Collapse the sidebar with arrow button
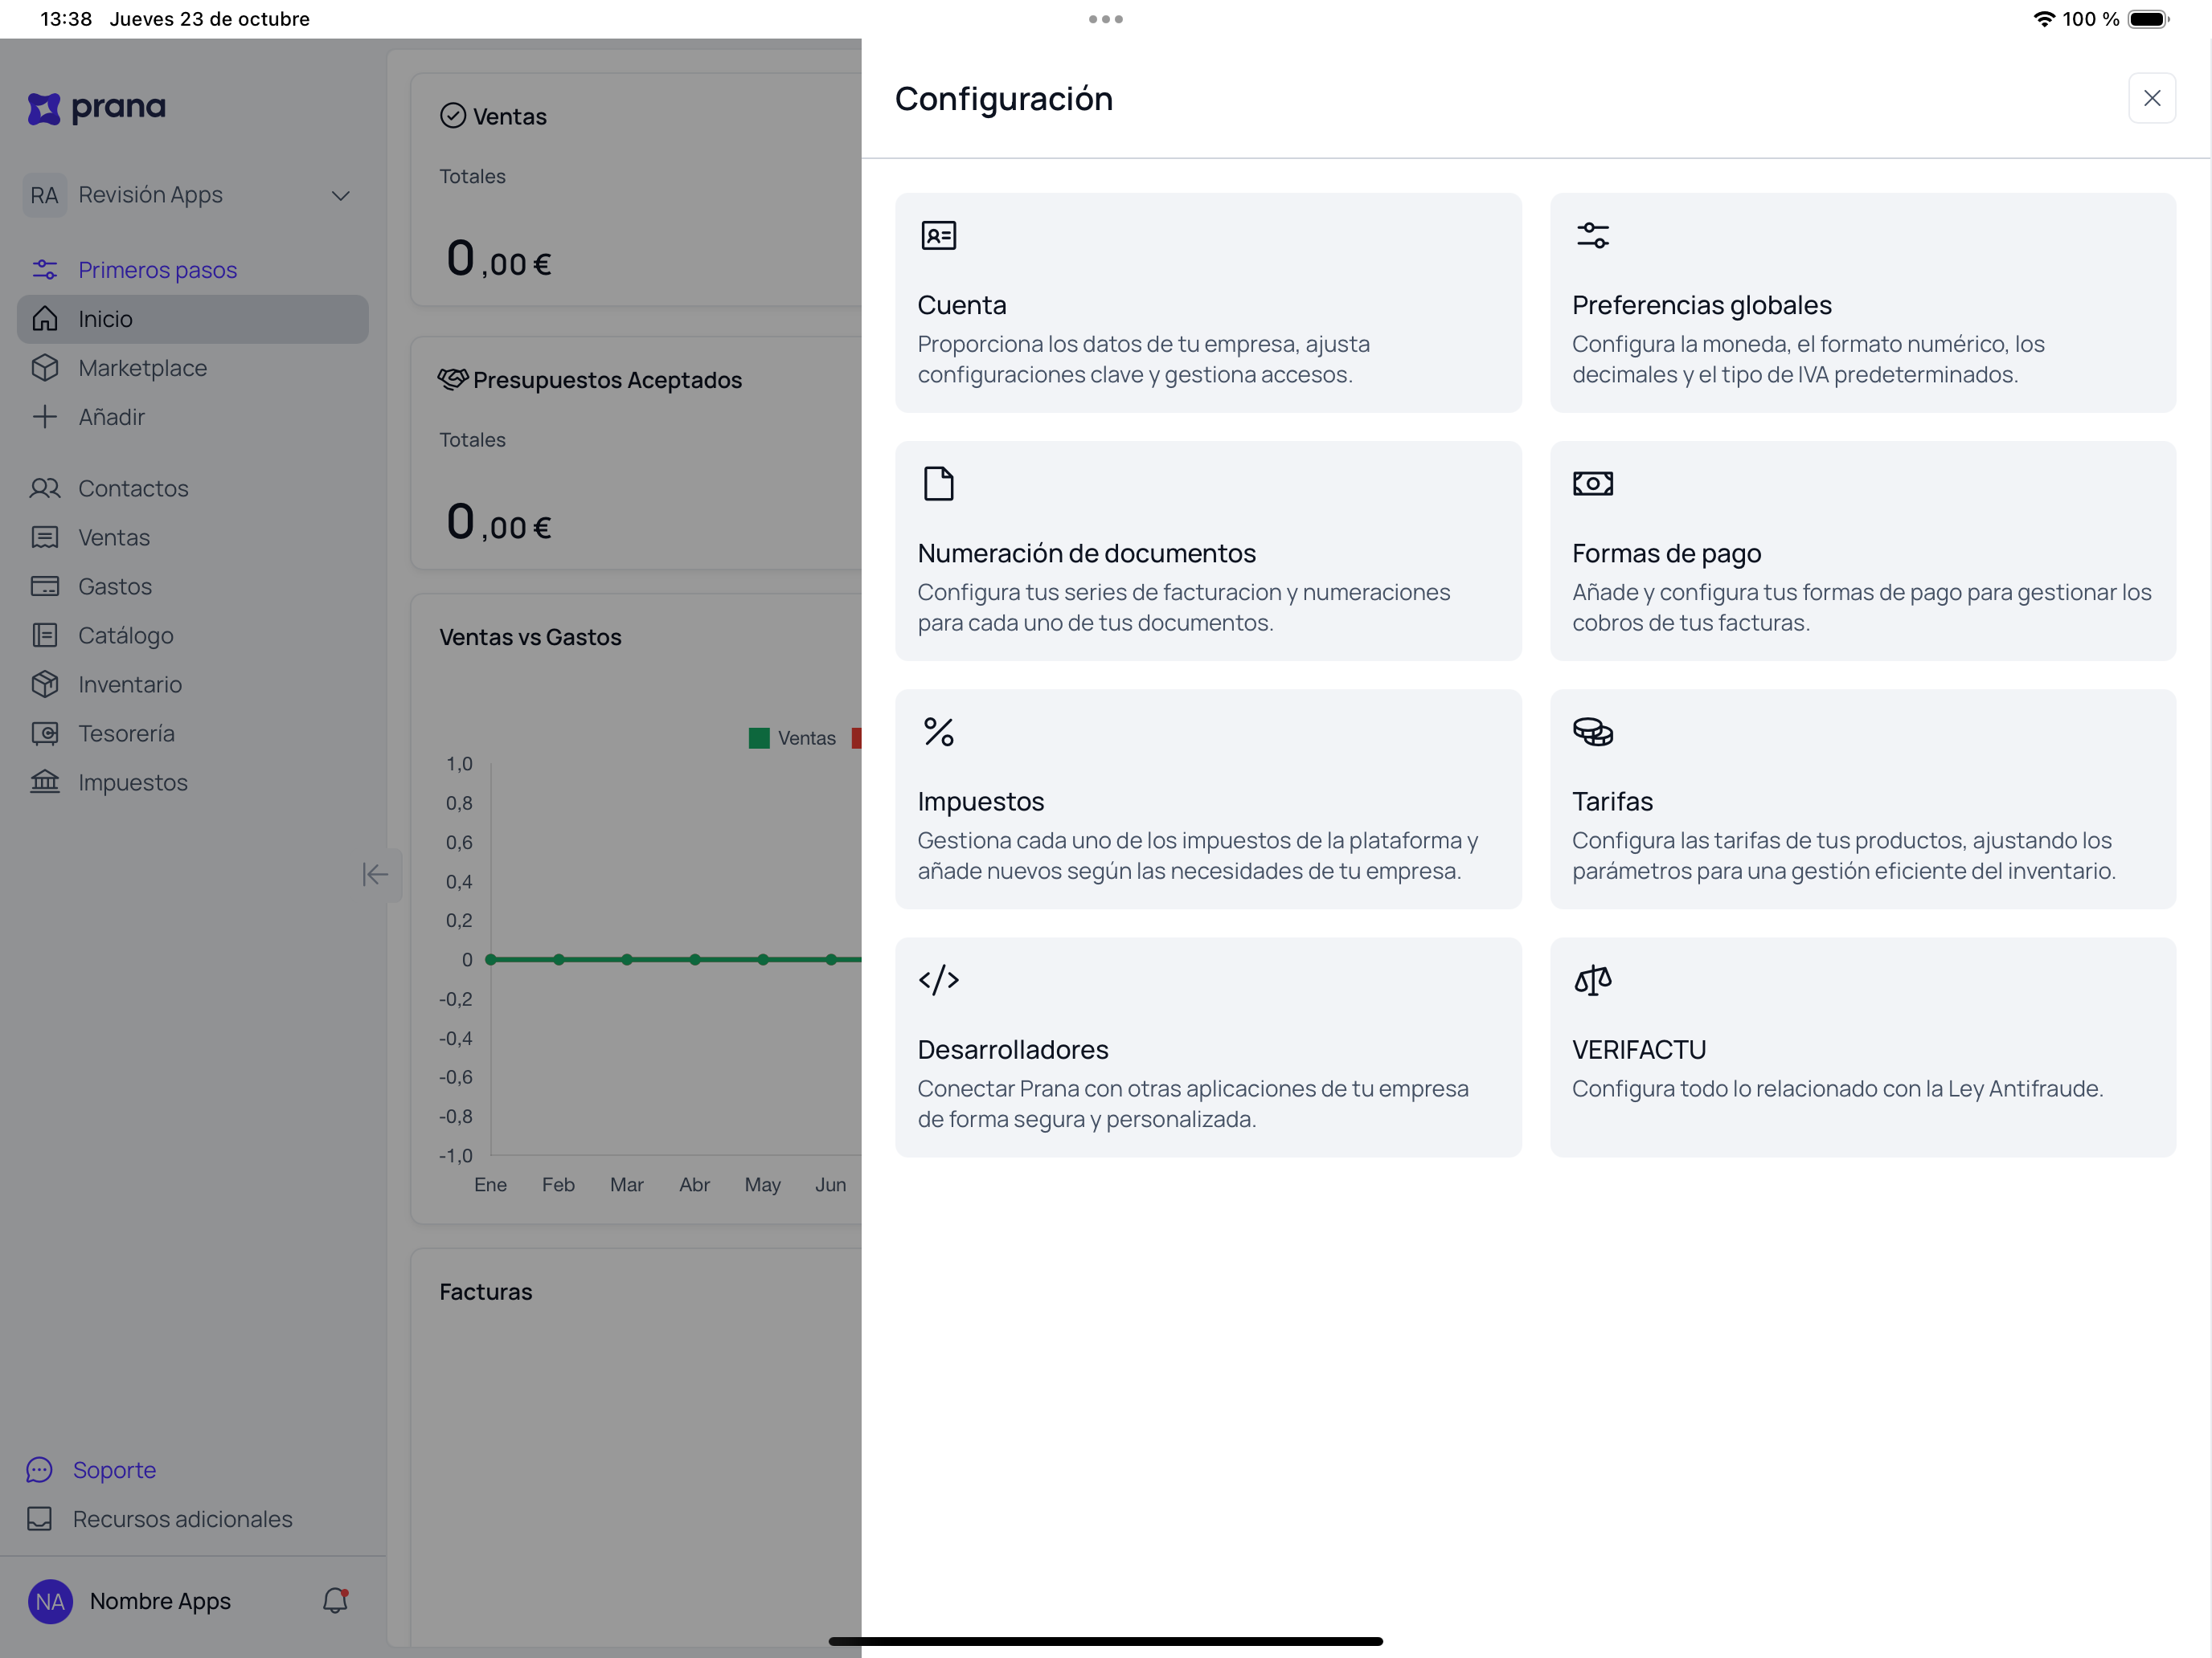 pyautogui.click(x=375, y=875)
